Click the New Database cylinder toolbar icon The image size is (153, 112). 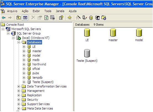click(x=91, y=18)
